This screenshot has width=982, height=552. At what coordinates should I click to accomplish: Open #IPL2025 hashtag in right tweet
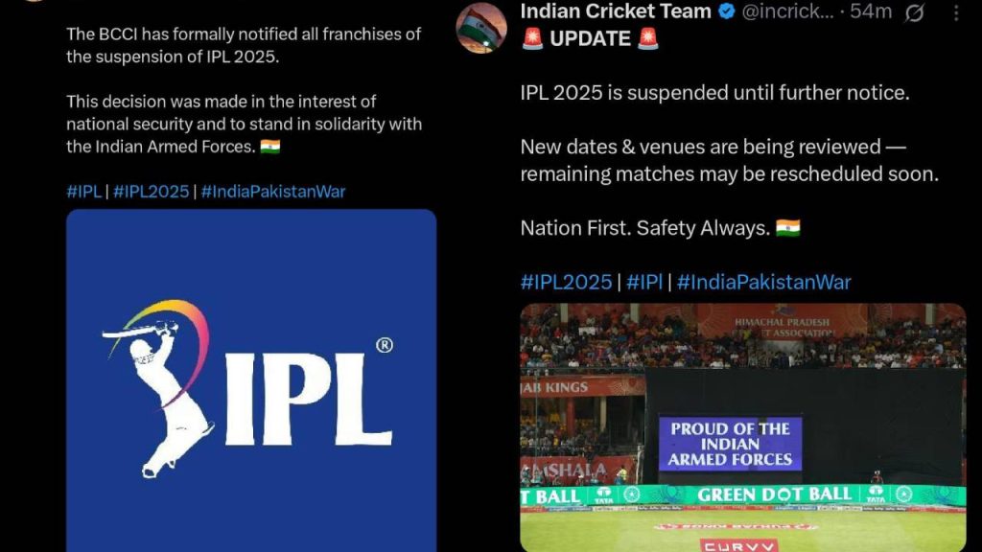[566, 283]
